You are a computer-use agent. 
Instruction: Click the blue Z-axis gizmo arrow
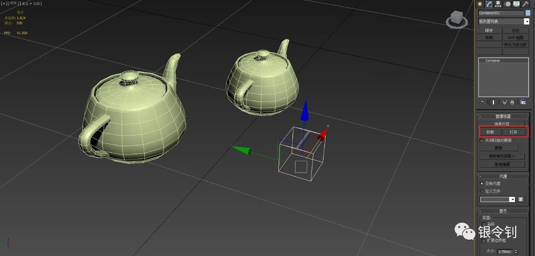[305, 110]
